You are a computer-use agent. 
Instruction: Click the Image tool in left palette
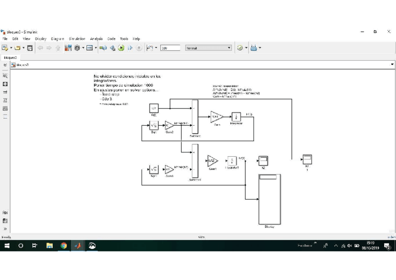pos(5,108)
